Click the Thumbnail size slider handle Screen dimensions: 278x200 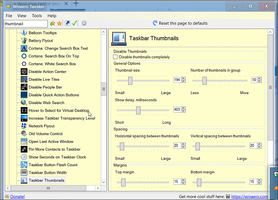(130, 81)
